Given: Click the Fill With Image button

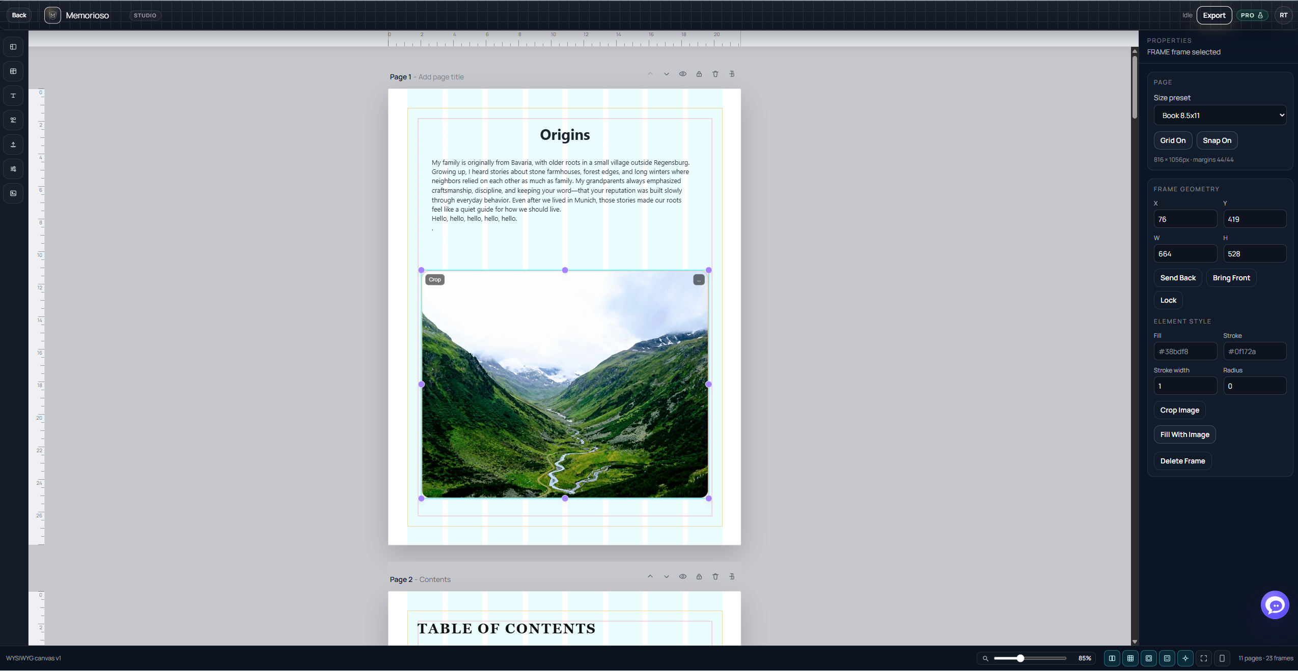Looking at the screenshot, I should click(1184, 434).
